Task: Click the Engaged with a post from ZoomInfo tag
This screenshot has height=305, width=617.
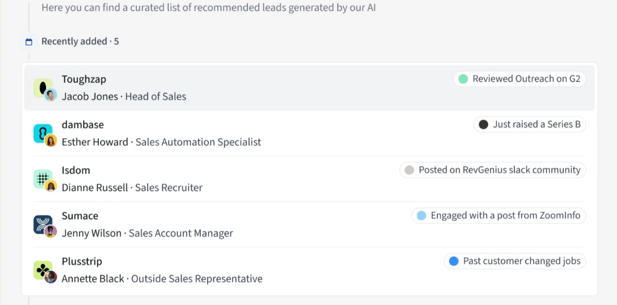Action: pos(498,215)
